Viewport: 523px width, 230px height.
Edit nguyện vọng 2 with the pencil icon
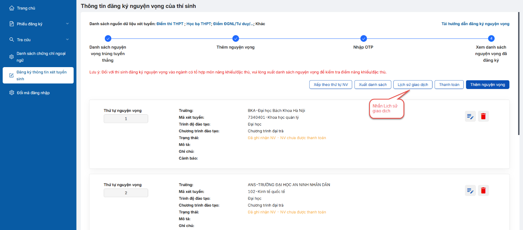(470, 191)
